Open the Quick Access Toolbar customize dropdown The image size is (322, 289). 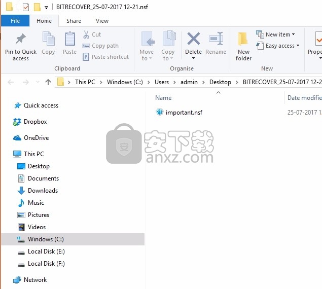pos(47,8)
